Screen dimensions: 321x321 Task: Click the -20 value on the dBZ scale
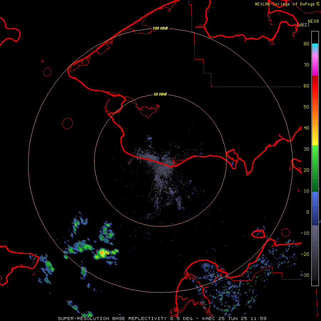tap(305, 254)
